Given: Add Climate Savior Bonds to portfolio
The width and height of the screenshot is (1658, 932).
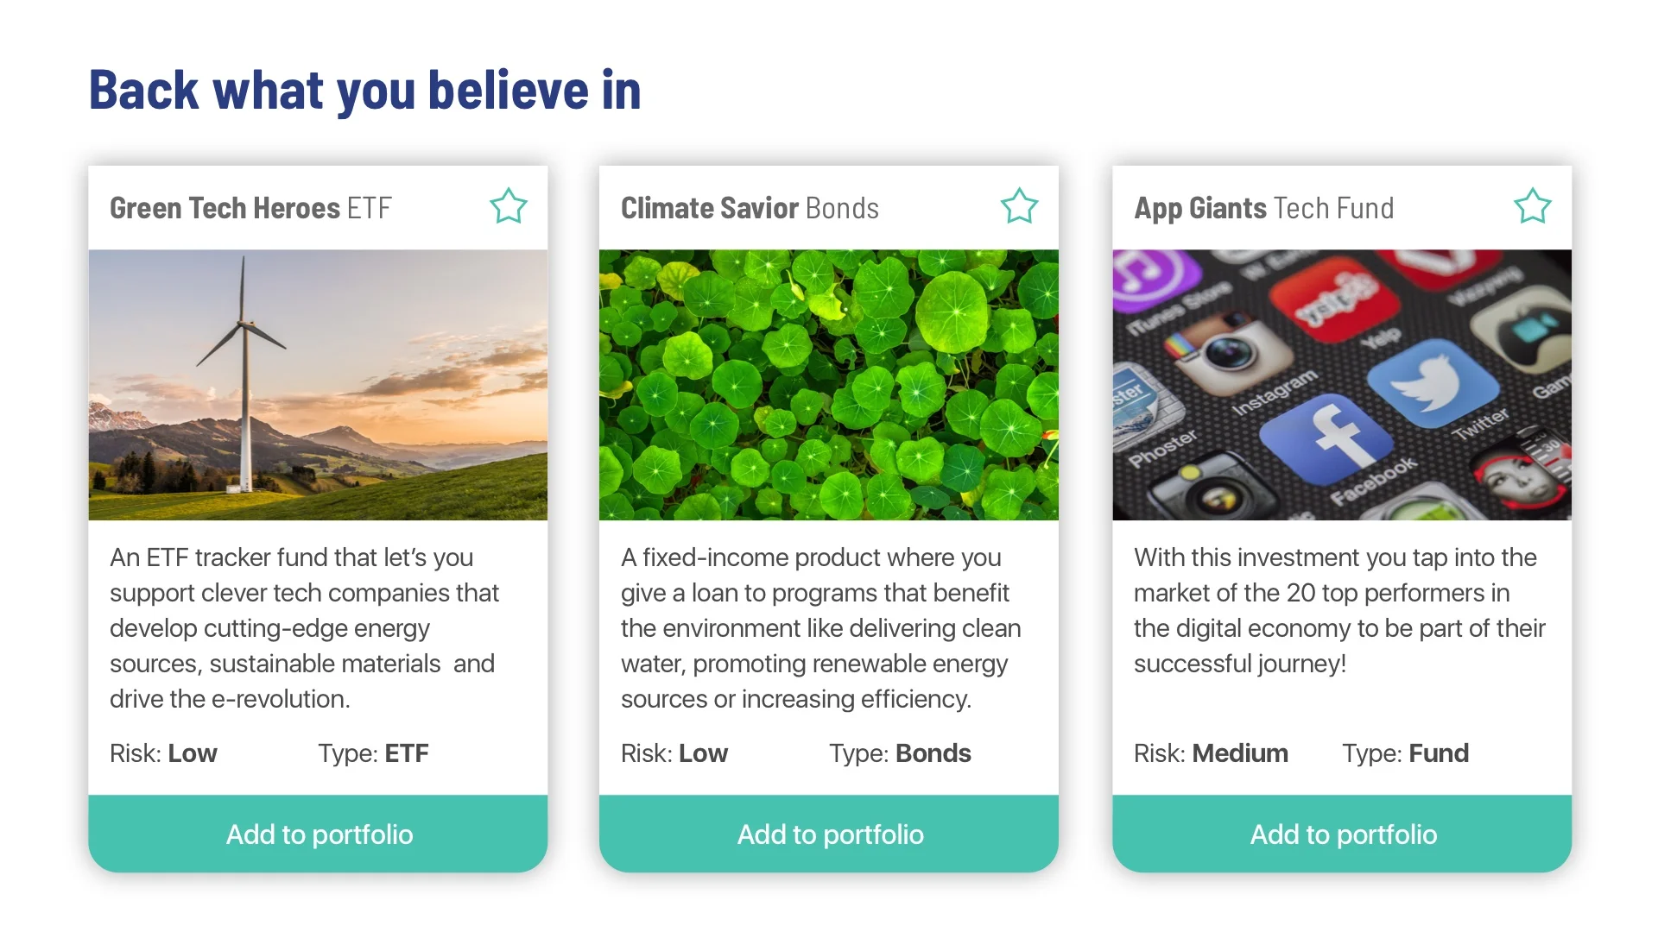Looking at the screenshot, I should 829,834.
